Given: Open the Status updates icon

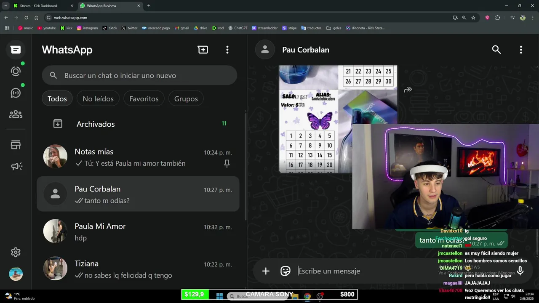Looking at the screenshot, I should coord(16,71).
